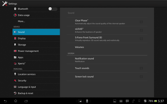Image resolution: width=167 pixels, height=104 pixels.
Task: Tap the device connection notification icon
Action: pyautogui.click(x=133, y=101)
